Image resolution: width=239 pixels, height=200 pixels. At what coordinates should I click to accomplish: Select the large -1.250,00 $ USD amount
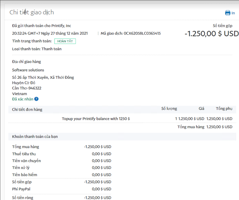click(x=212, y=34)
